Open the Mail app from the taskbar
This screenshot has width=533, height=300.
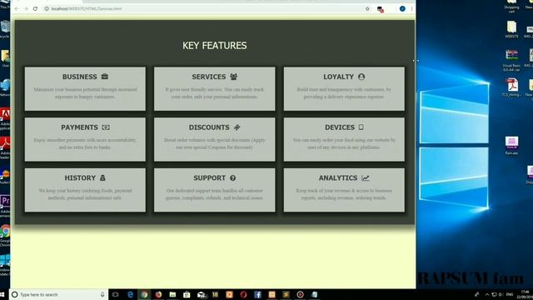[x=202, y=294]
